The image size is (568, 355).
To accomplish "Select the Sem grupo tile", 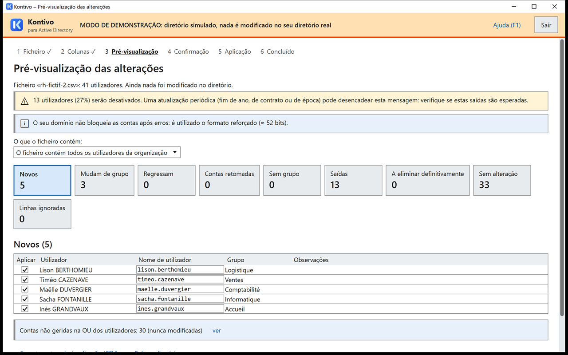I will coord(292,180).
